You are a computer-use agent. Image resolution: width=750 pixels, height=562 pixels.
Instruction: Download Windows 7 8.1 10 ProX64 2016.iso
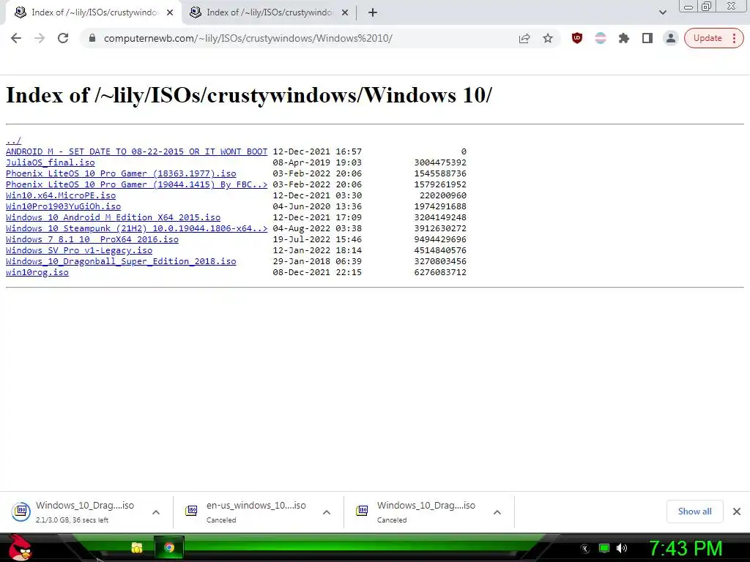point(92,239)
